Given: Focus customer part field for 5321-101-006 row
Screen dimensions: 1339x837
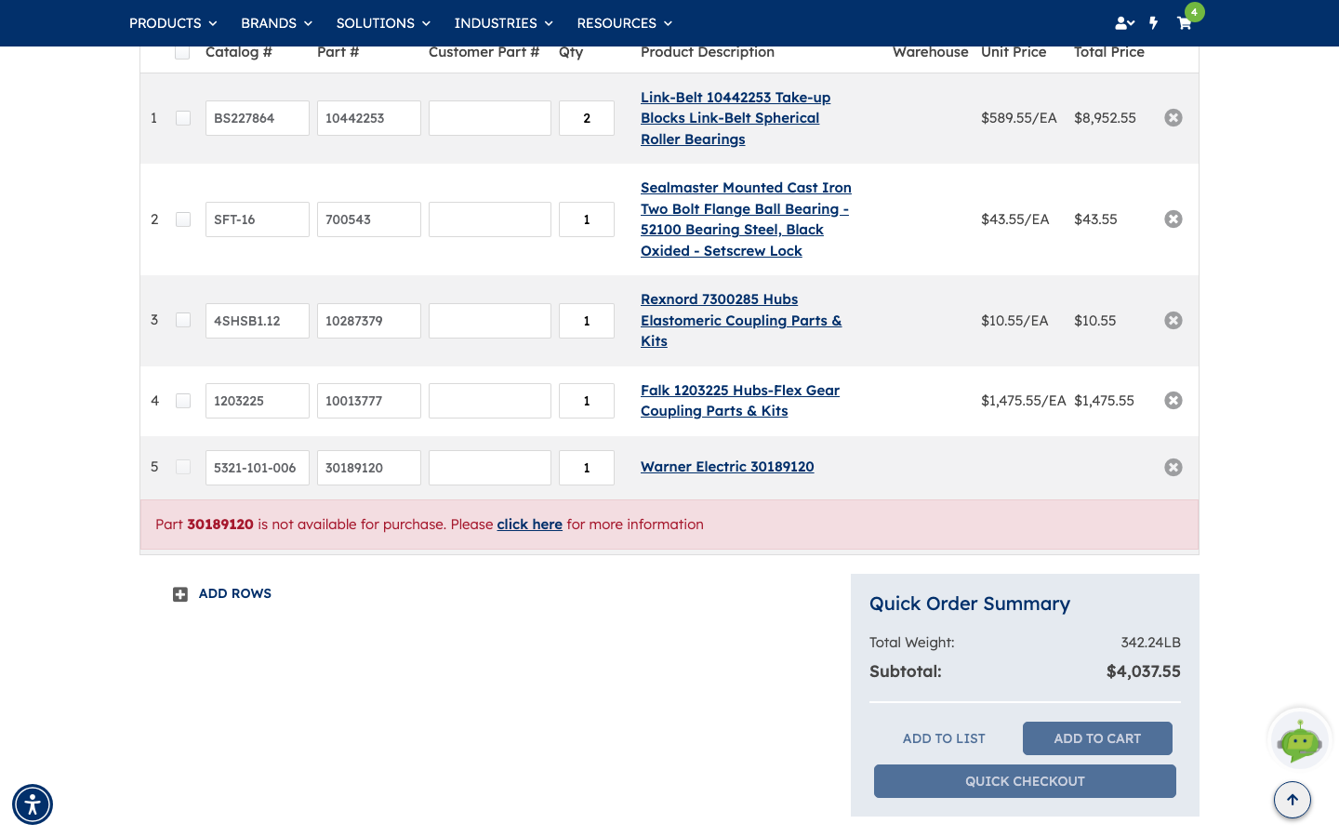Looking at the screenshot, I should tap(490, 468).
